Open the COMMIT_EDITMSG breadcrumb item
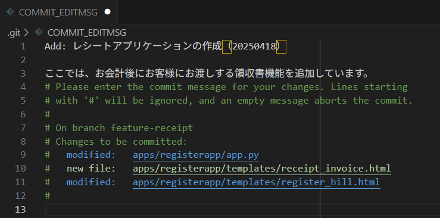 coord(87,33)
